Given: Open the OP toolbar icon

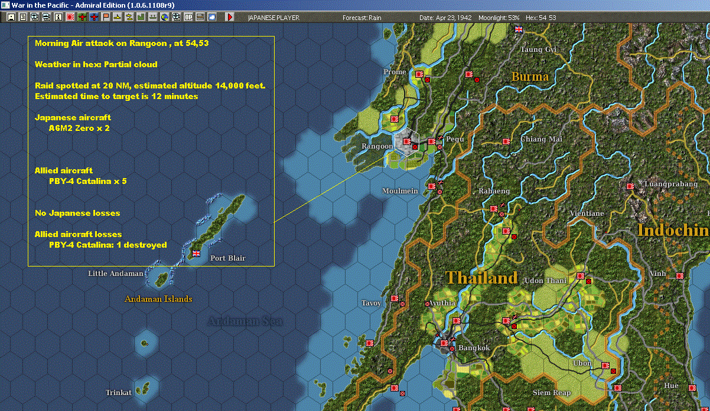Looking at the screenshot, I should 188,17.
